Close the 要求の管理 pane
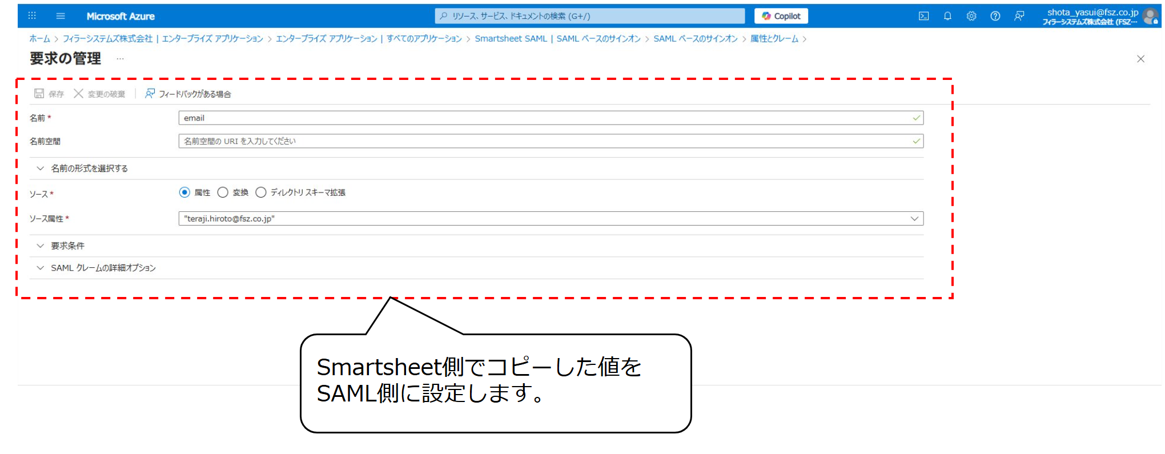The image size is (1165, 454). [x=1140, y=59]
